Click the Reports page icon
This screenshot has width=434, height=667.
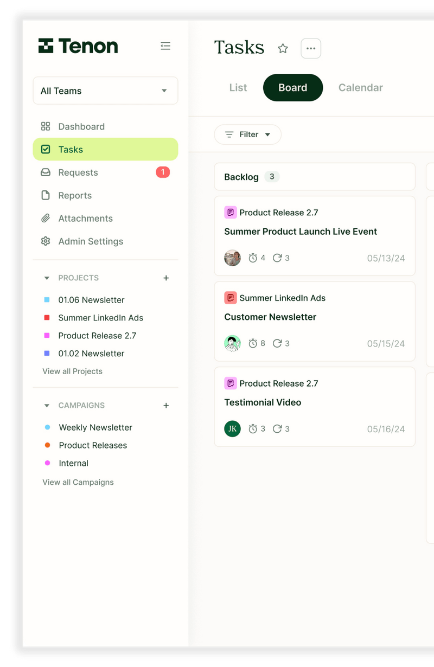tap(46, 195)
